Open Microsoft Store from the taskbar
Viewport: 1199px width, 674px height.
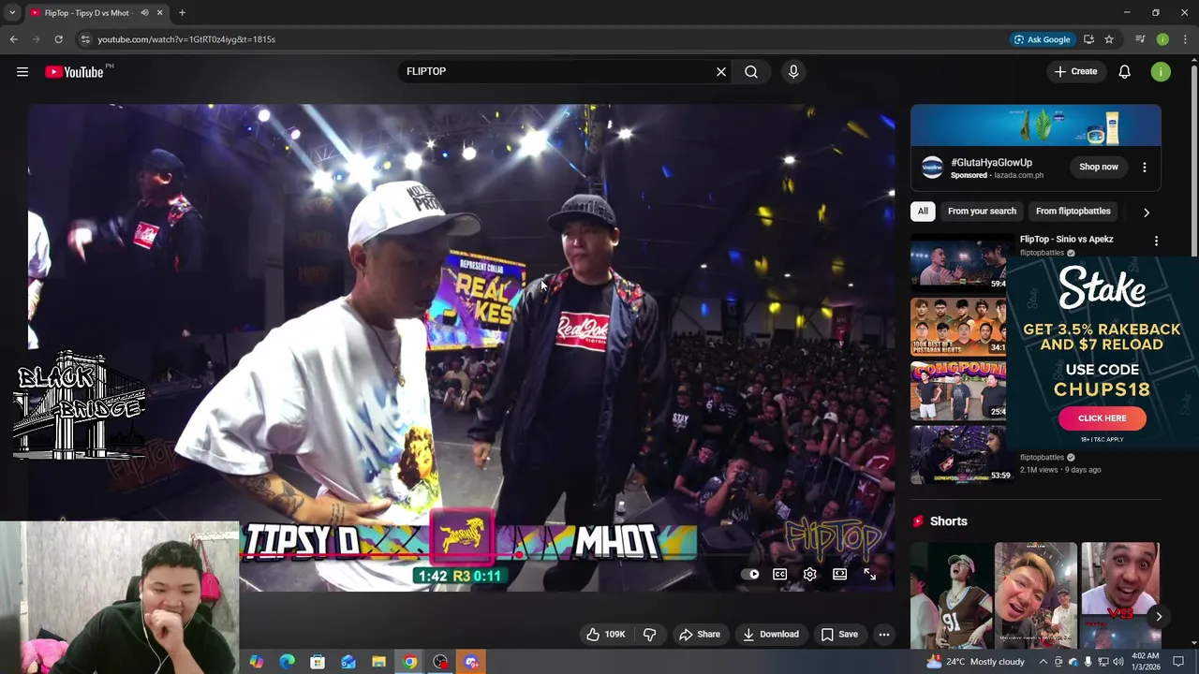tap(318, 662)
